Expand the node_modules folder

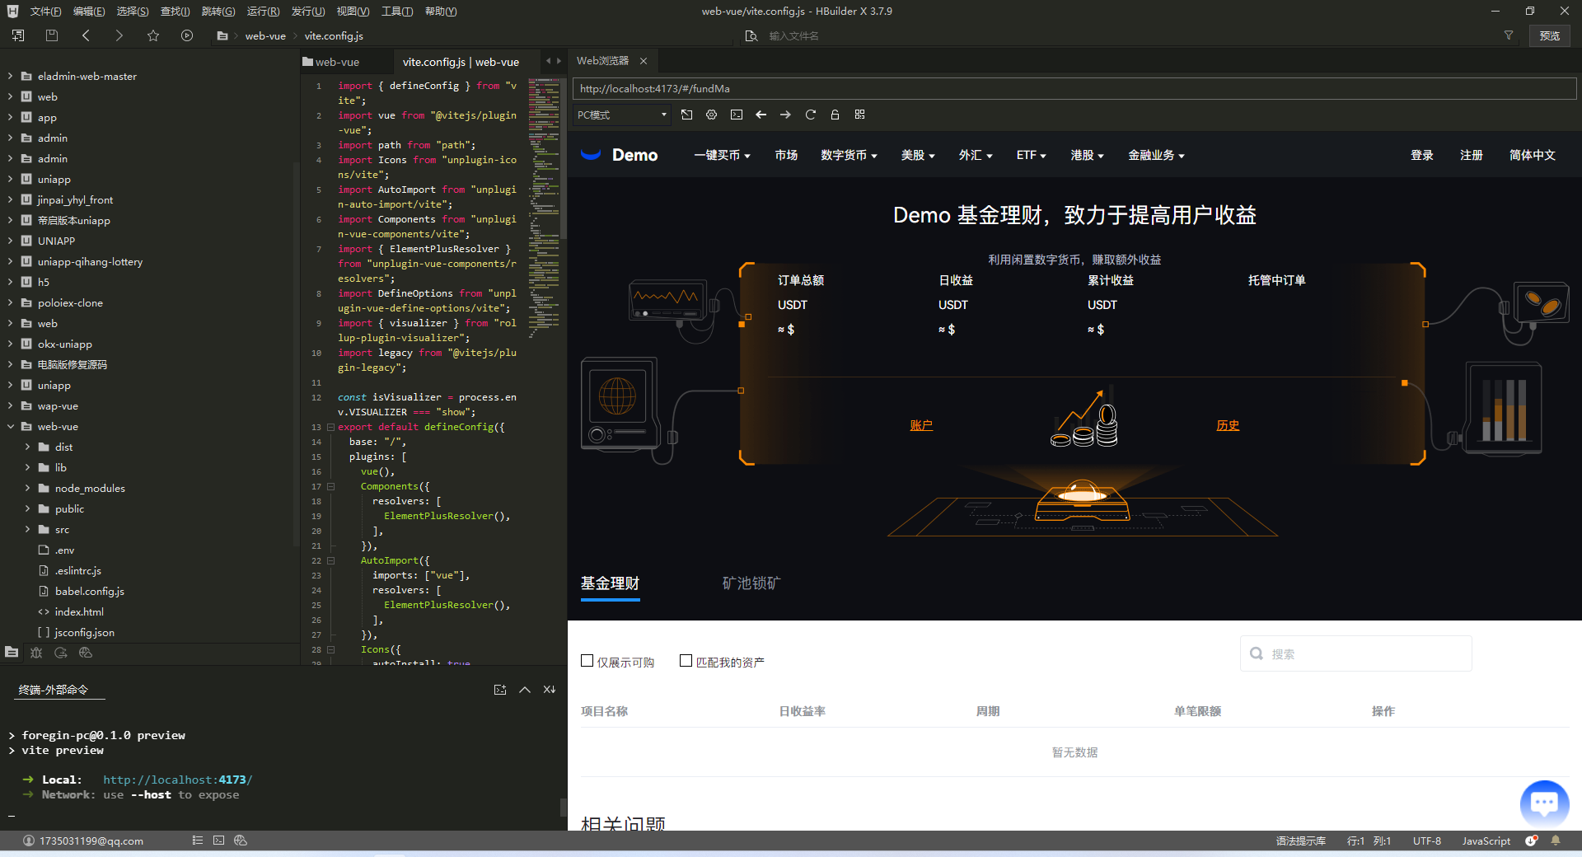(x=28, y=488)
